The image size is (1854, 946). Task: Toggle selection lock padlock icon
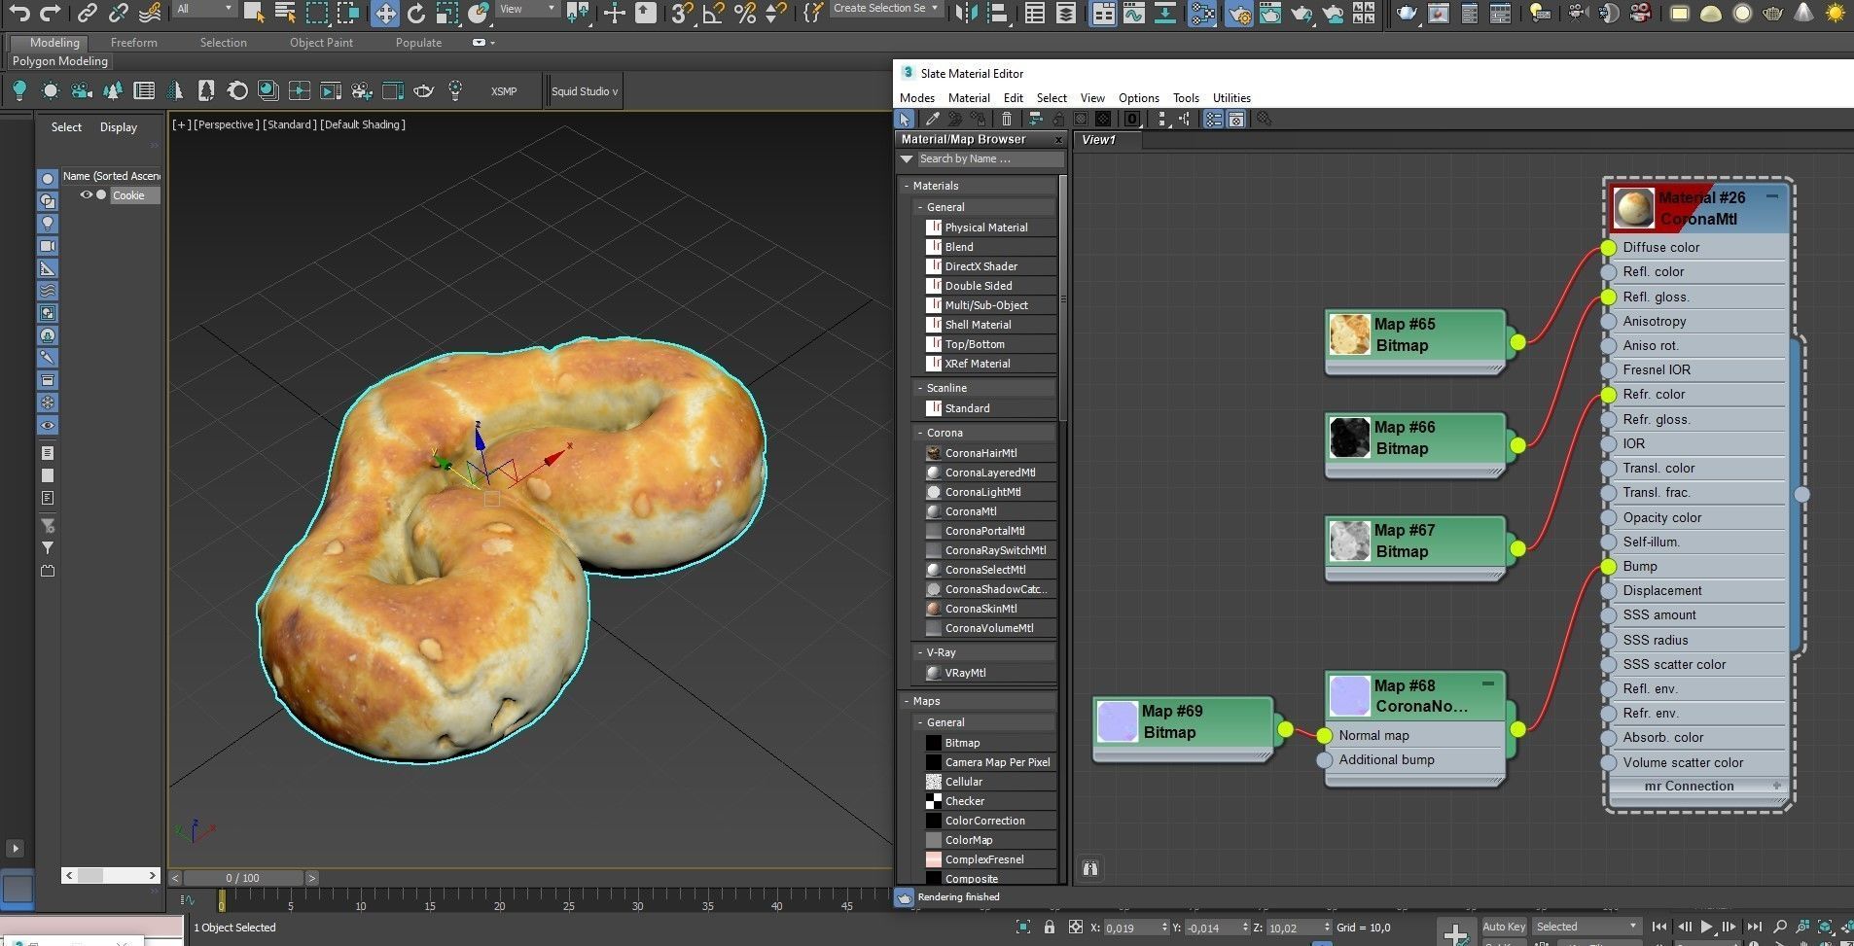pyautogui.click(x=1049, y=928)
